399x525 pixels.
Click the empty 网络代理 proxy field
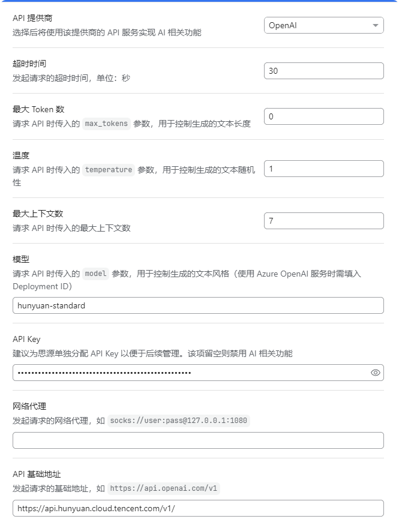pos(199,440)
